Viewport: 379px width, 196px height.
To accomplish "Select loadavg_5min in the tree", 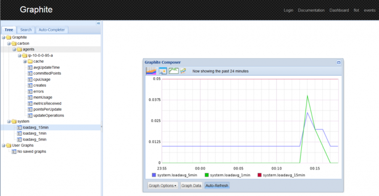I will coord(35,140).
